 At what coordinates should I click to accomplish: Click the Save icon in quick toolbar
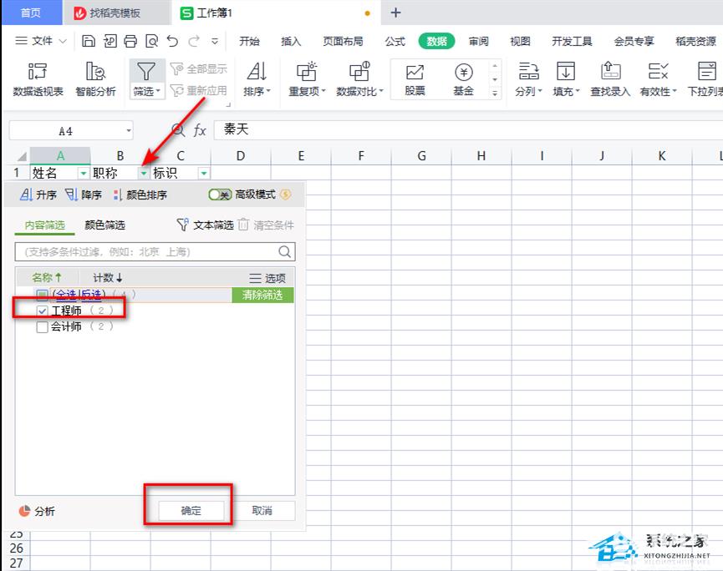pyautogui.click(x=88, y=41)
